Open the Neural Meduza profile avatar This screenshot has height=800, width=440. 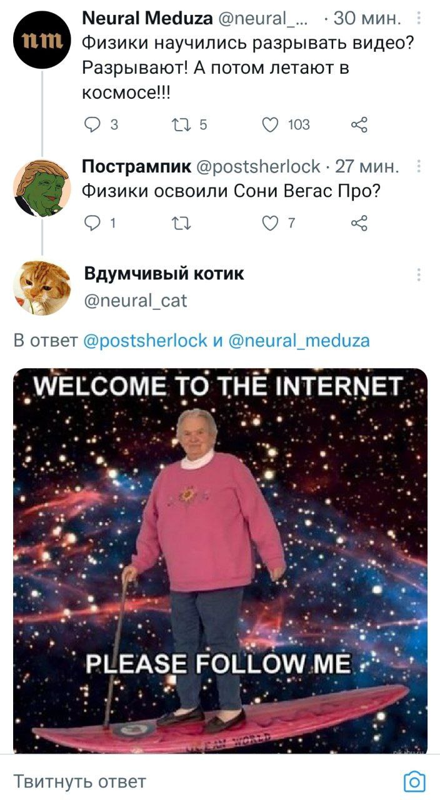[x=42, y=41]
